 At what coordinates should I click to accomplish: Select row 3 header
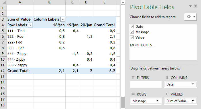point(3,19)
